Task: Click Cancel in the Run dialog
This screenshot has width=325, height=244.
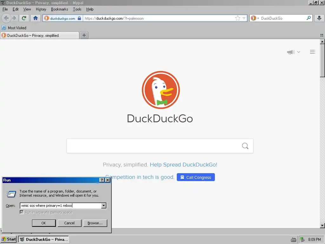Action: [x=70, y=223]
